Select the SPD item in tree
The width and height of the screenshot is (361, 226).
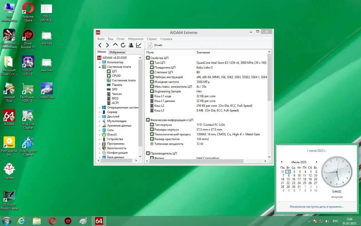click(x=114, y=89)
